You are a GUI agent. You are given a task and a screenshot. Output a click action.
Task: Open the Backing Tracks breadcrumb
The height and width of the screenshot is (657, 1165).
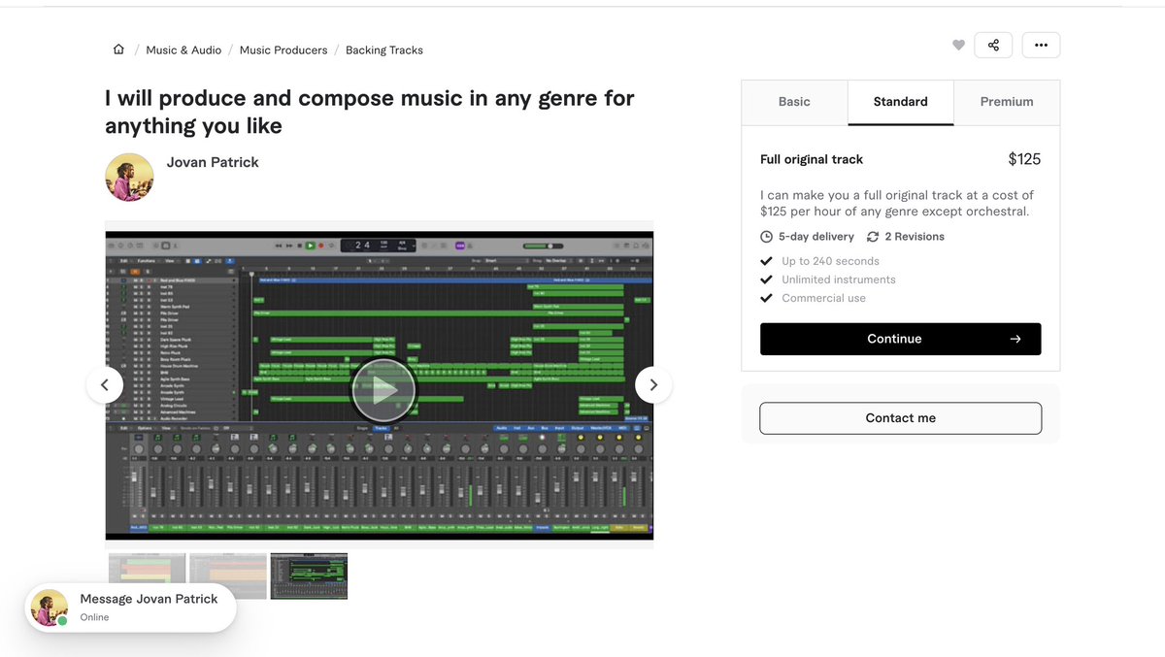click(384, 49)
